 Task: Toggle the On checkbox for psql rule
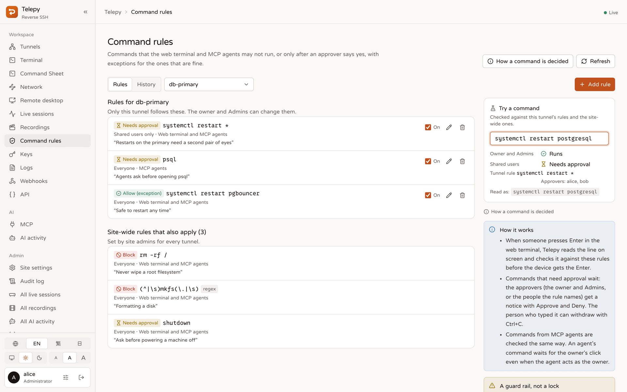point(428,161)
